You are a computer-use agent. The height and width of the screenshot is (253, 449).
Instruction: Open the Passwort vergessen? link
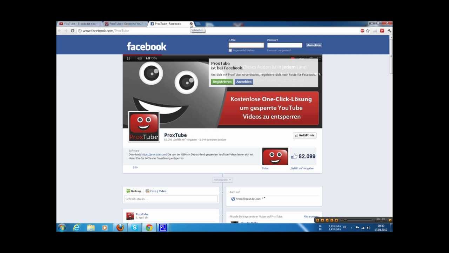[x=279, y=50]
